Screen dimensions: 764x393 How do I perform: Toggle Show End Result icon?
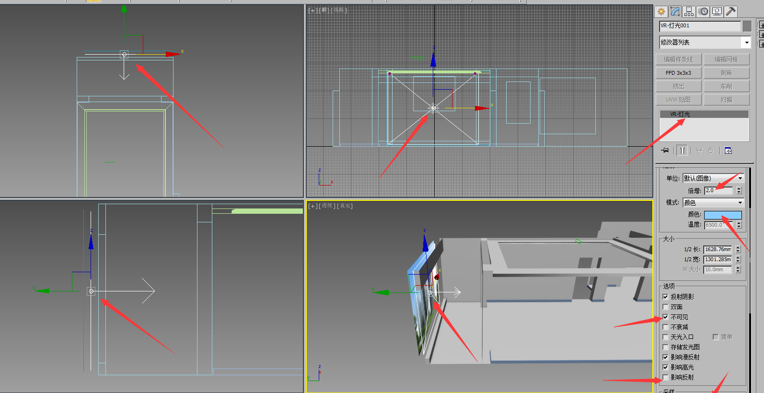click(x=682, y=150)
